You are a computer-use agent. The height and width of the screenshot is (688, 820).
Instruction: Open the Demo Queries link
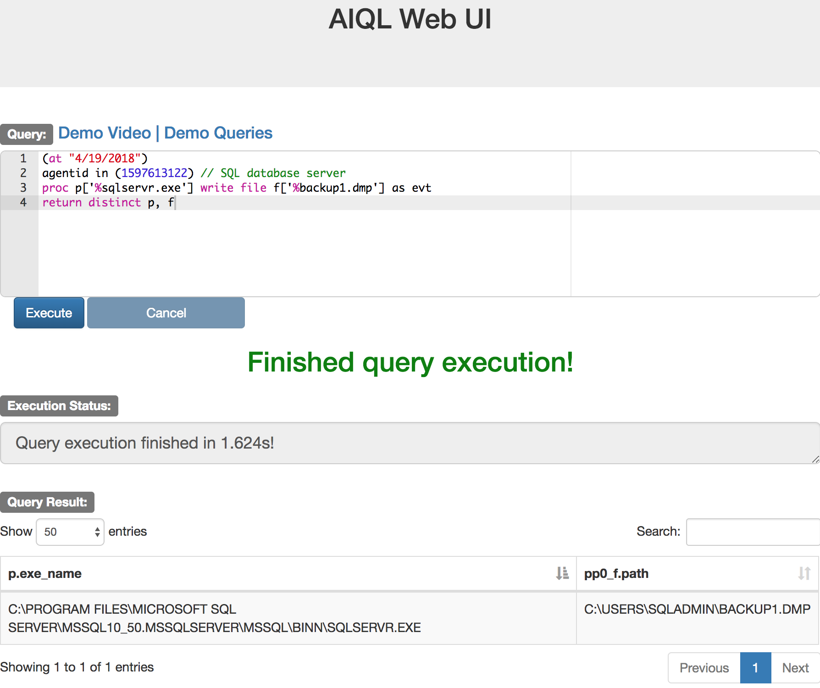point(218,133)
